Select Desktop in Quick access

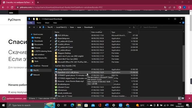click(x=37, y=38)
